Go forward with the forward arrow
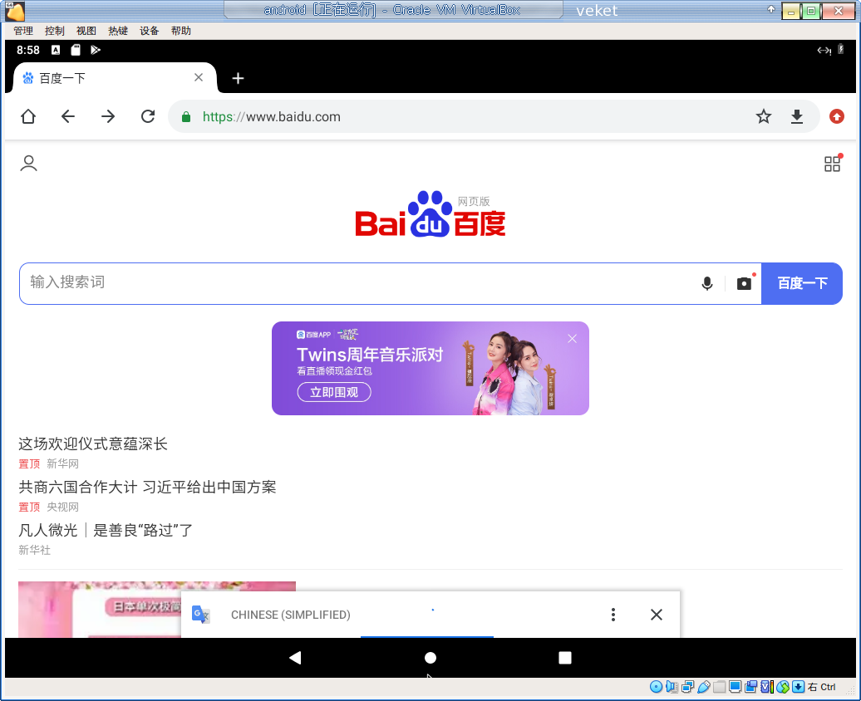861x701 pixels. 108,116
